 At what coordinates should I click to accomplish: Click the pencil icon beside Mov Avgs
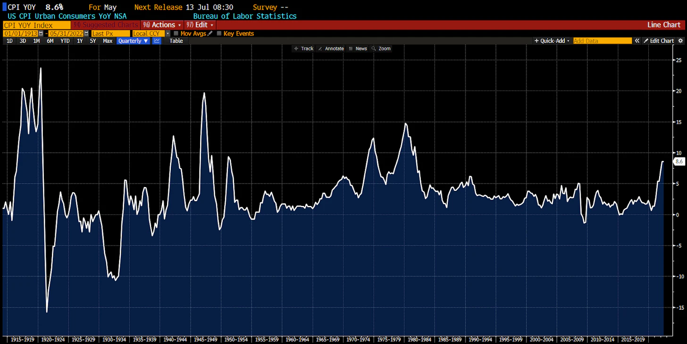click(x=210, y=33)
